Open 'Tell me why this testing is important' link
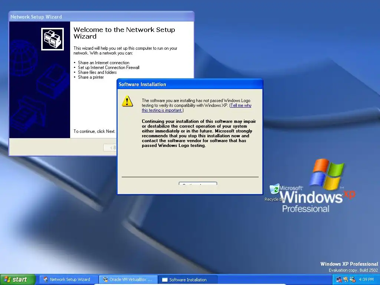The width and height of the screenshot is (380, 285). (197, 108)
